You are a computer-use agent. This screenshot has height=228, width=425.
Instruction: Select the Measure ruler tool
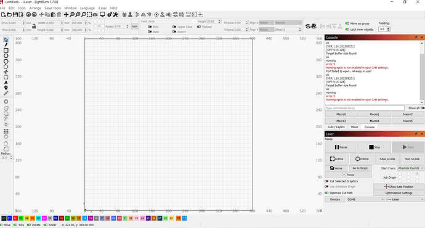6,93
